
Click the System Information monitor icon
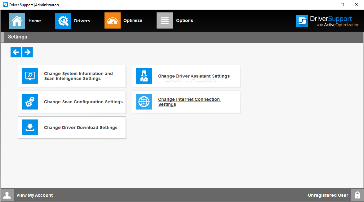[x=30, y=76]
